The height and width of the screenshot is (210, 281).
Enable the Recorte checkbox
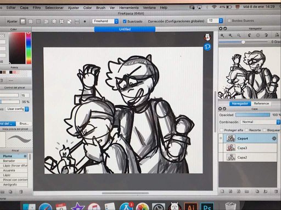[x=246, y=130]
